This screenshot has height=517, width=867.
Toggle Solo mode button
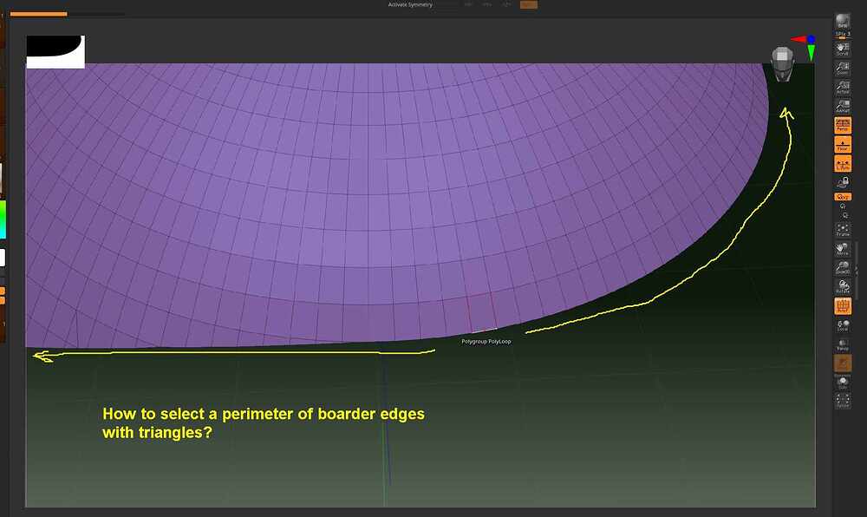tap(843, 382)
